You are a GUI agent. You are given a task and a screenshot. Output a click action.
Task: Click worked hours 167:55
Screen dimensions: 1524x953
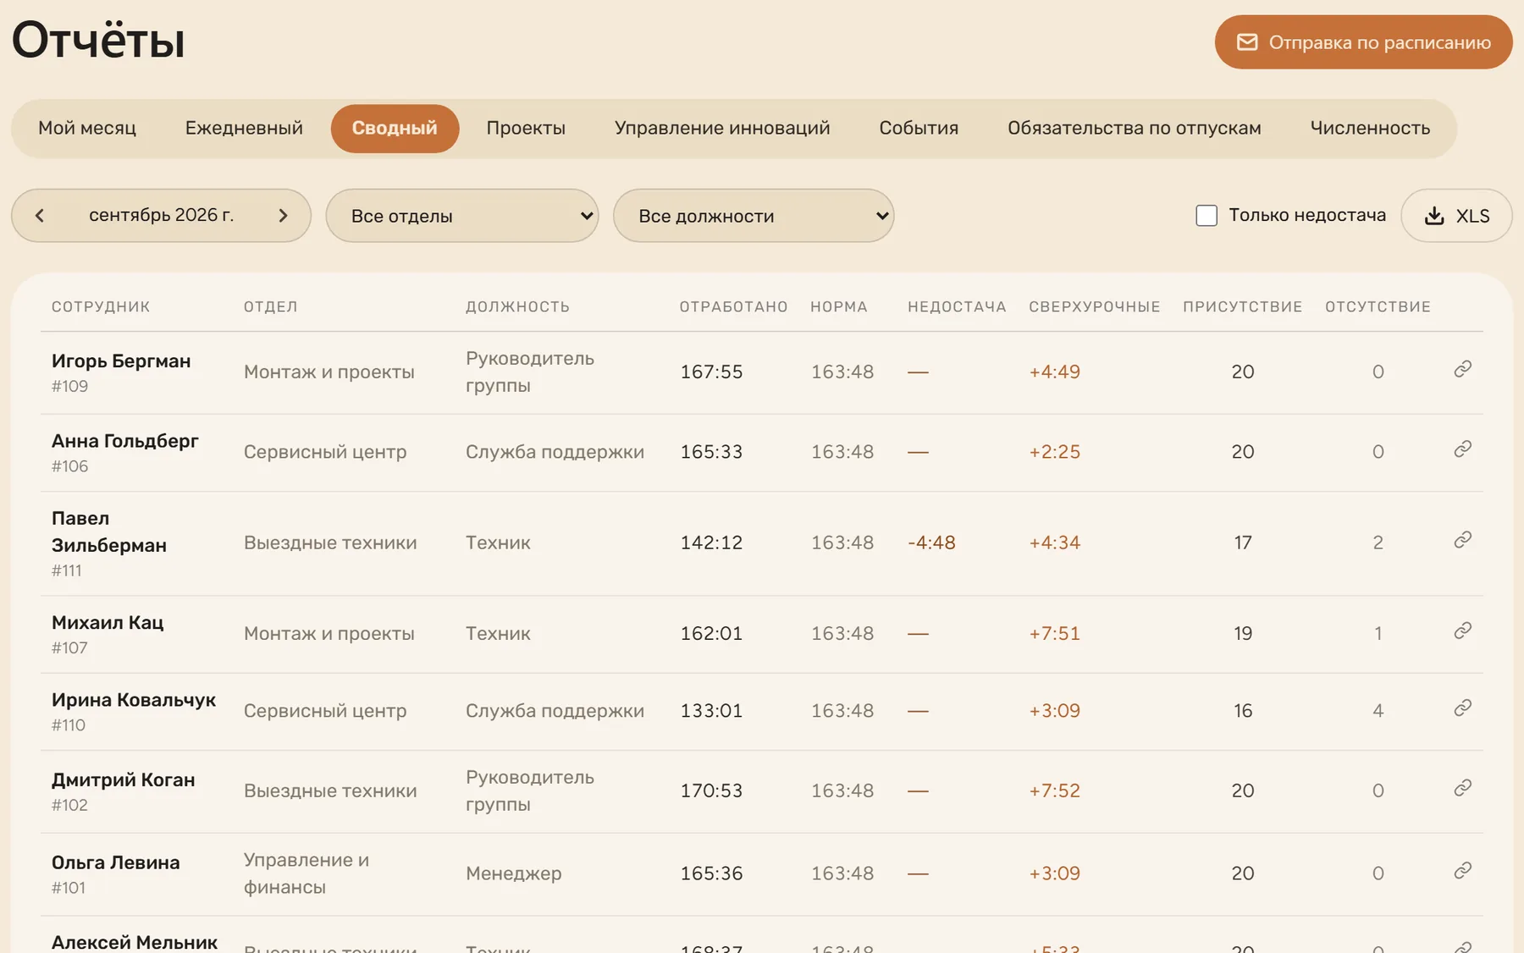(x=711, y=372)
